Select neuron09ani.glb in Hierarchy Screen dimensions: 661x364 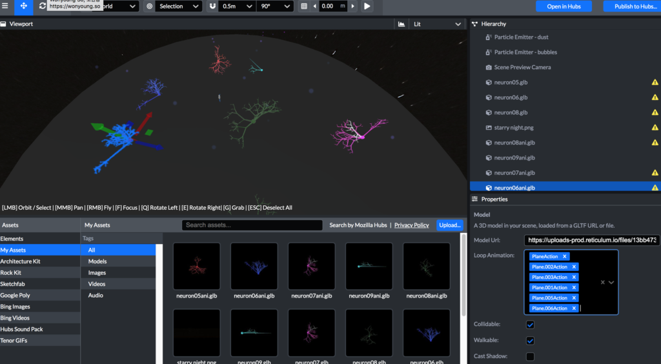click(565, 157)
